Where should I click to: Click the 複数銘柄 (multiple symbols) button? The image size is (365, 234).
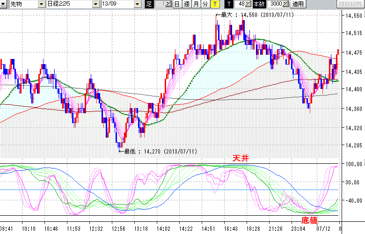[x=350, y=4]
